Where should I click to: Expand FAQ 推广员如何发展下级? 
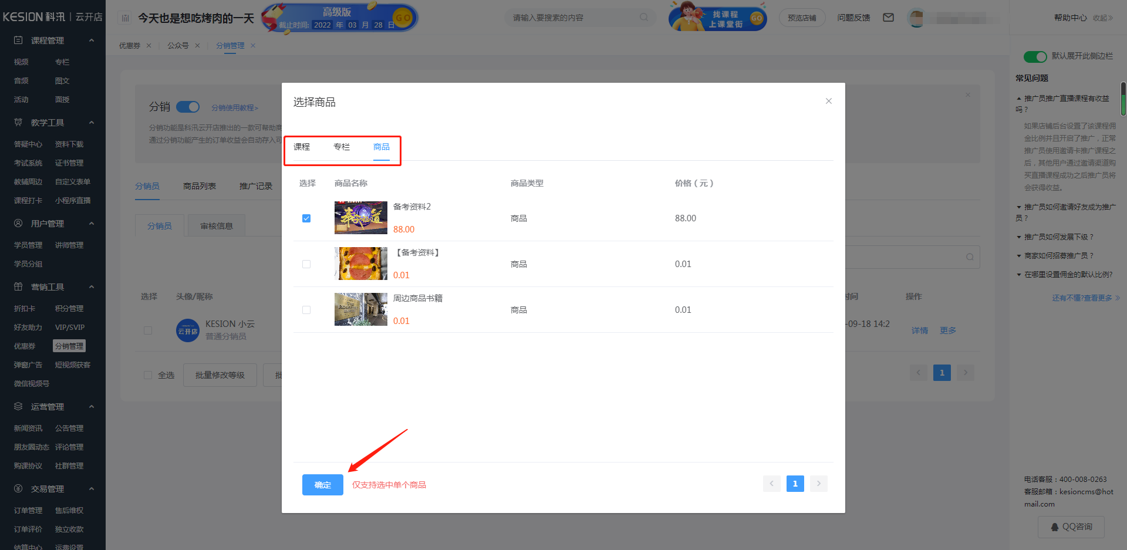pyautogui.click(x=1055, y=237)
